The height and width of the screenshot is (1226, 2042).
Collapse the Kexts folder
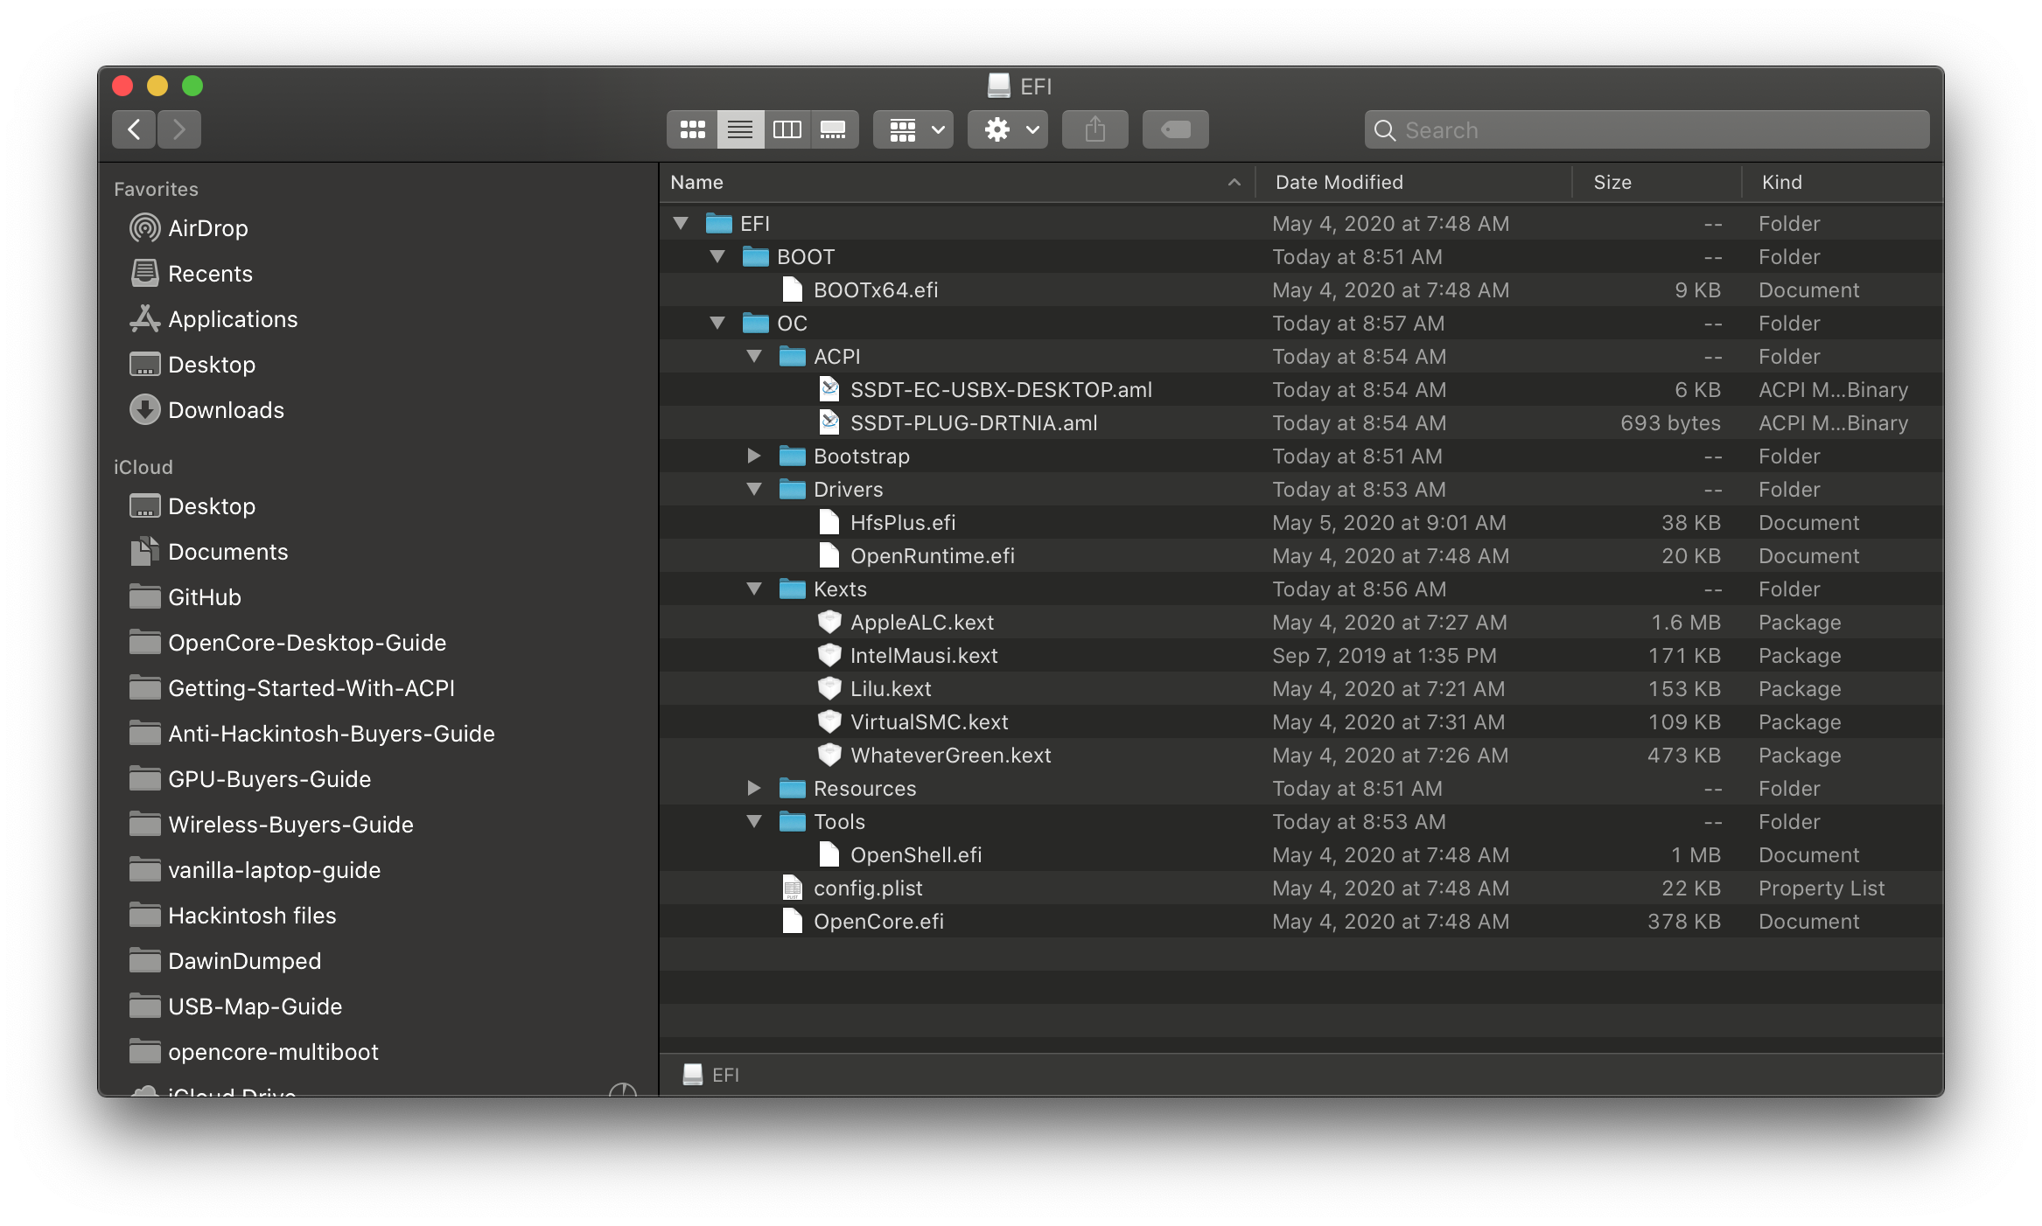[753, 589]
